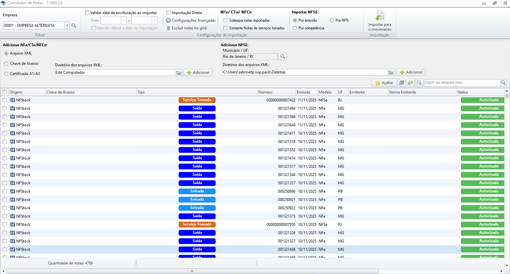
Task: Expand the Empresa dropdown list
Action: pyautogui.click(x=67, y=26)
